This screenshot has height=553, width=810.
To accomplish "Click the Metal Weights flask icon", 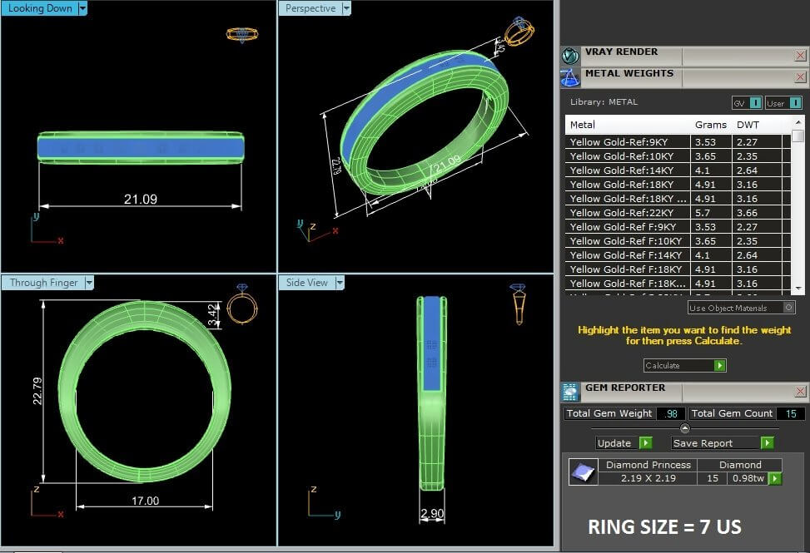I will pos(570,78).
